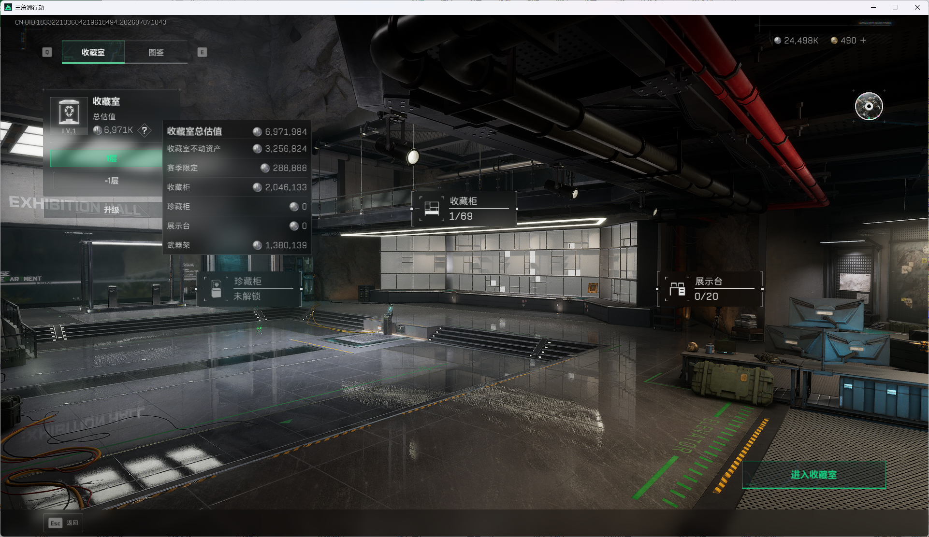Viewport: 929px width, 537px height.
Task: Open the 展示台 0/20 display stand marker
Action: click(x=710, y=289)
